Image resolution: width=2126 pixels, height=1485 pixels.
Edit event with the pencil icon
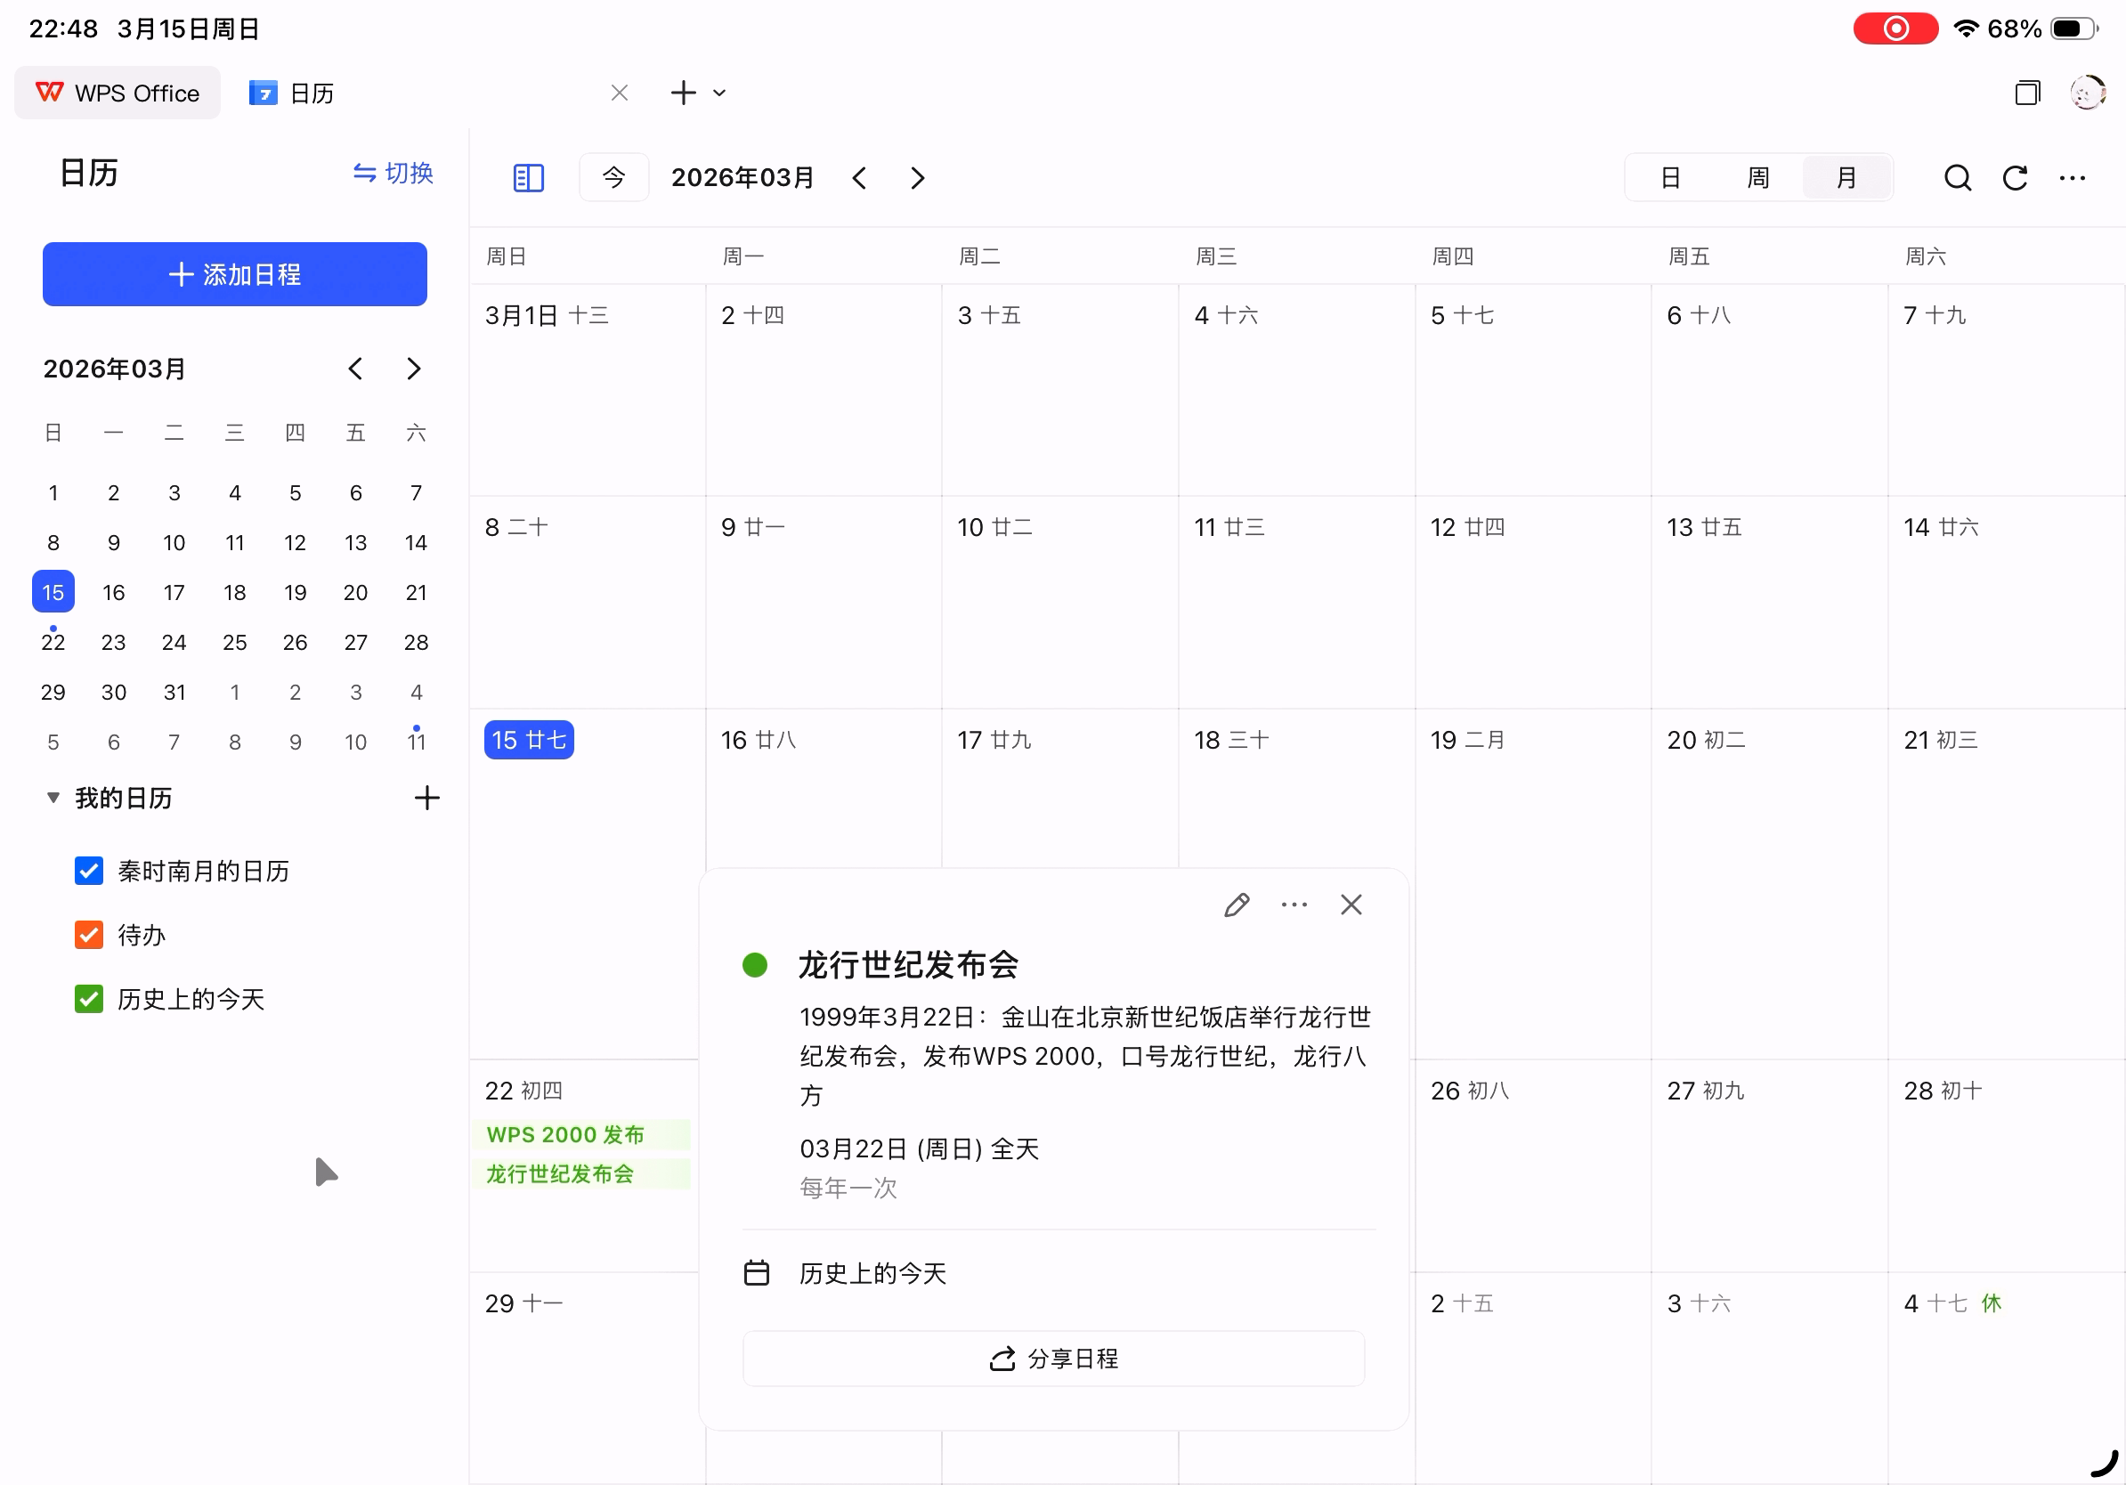pos(1236,905)
